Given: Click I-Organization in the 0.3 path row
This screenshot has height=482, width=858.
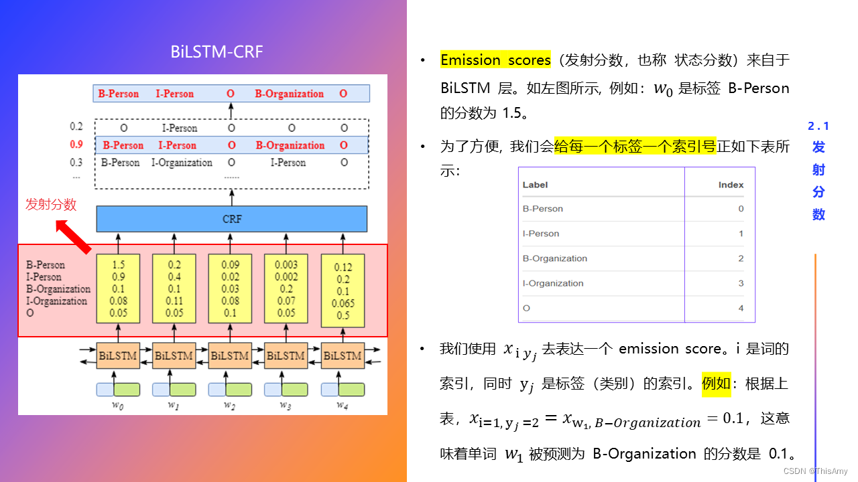Looking at the screenshot, I should [182, 163].
